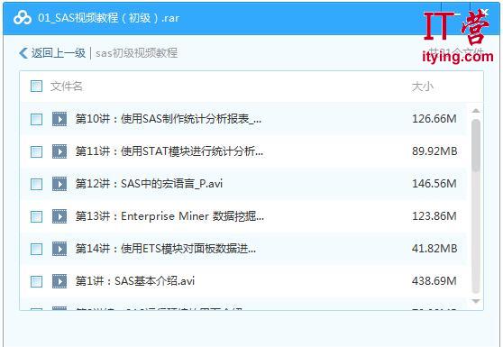
Task: Check the box for 第10讲 file
Action: [36, 119]
